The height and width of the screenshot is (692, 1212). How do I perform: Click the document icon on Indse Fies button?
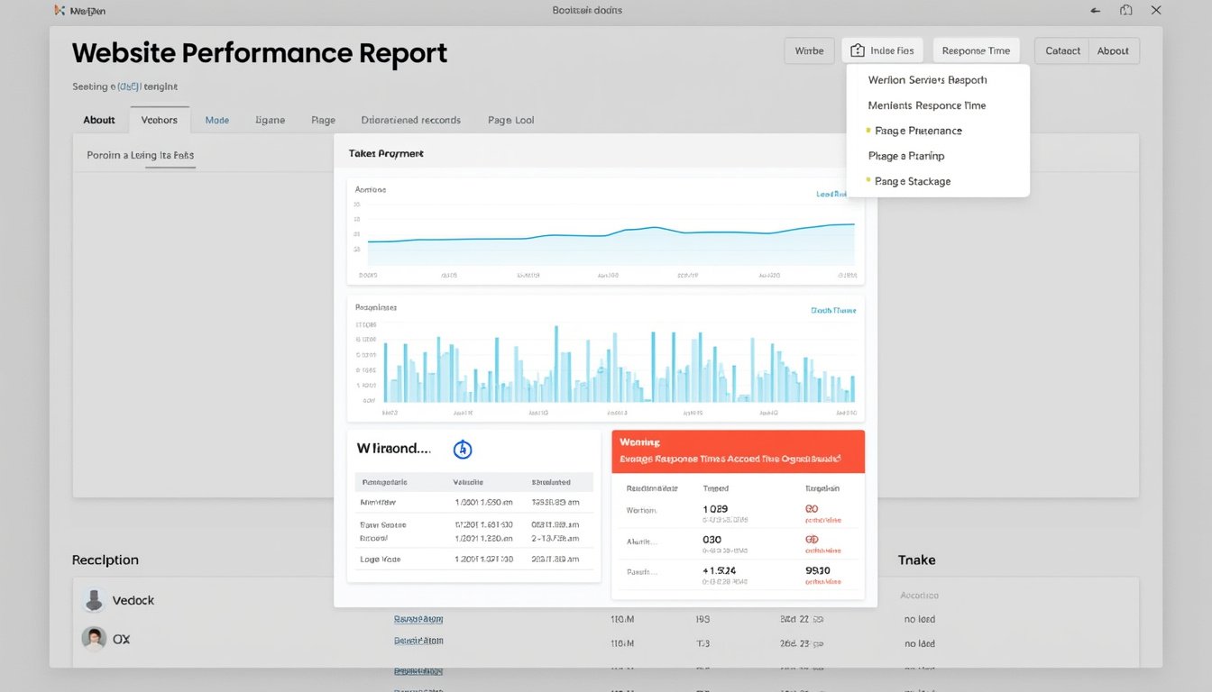(858, 50)
